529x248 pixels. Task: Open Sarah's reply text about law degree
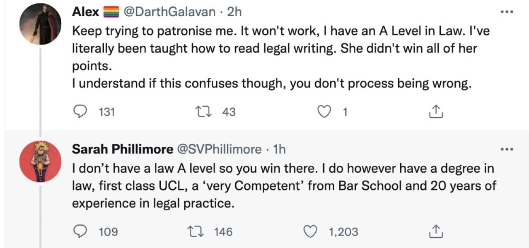282,186
